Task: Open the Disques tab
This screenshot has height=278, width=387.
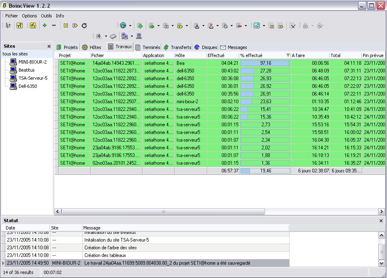Action: (206, 47)
